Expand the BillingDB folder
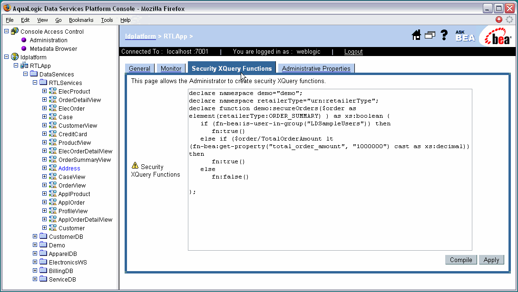 (x=35, y=271)
